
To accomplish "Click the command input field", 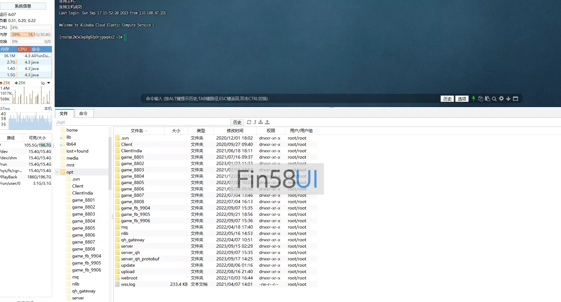I will tap(286, 99).
